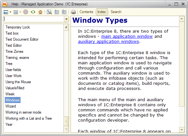This screenshot has height=136, width=188.
Task: Click the find-in-page magnifier icon
Action: point(49,12)
